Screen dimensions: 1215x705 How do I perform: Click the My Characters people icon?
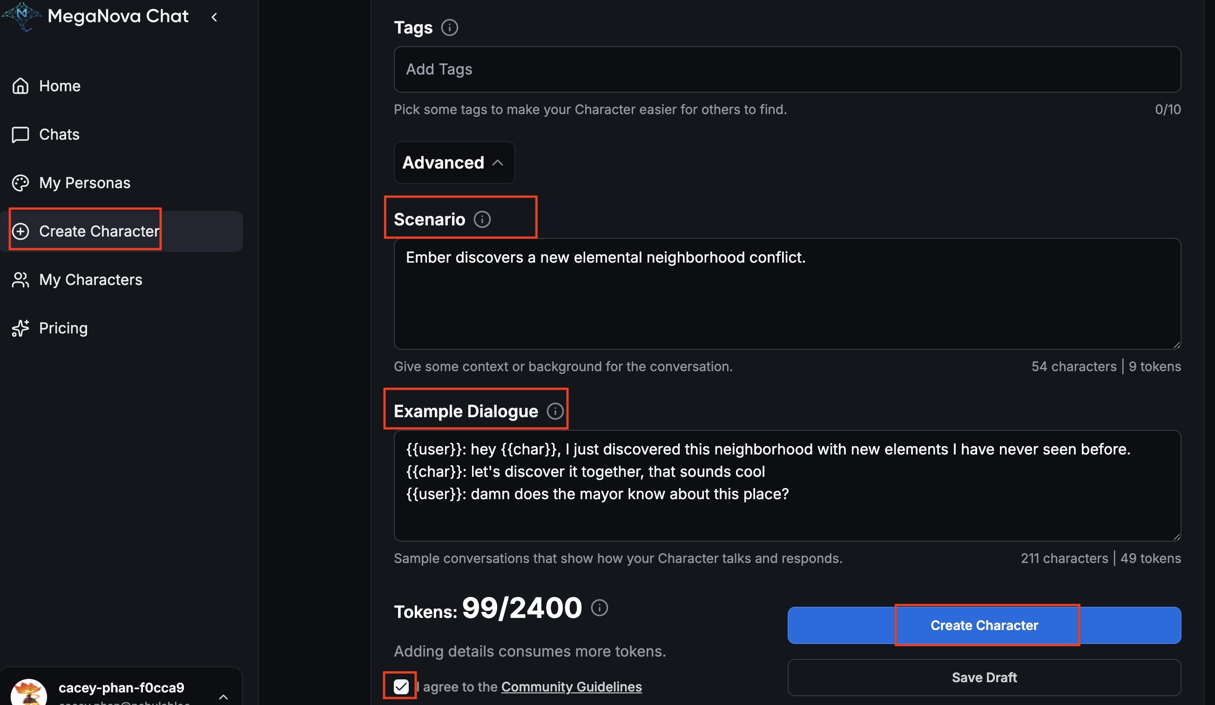pos(20,280)
